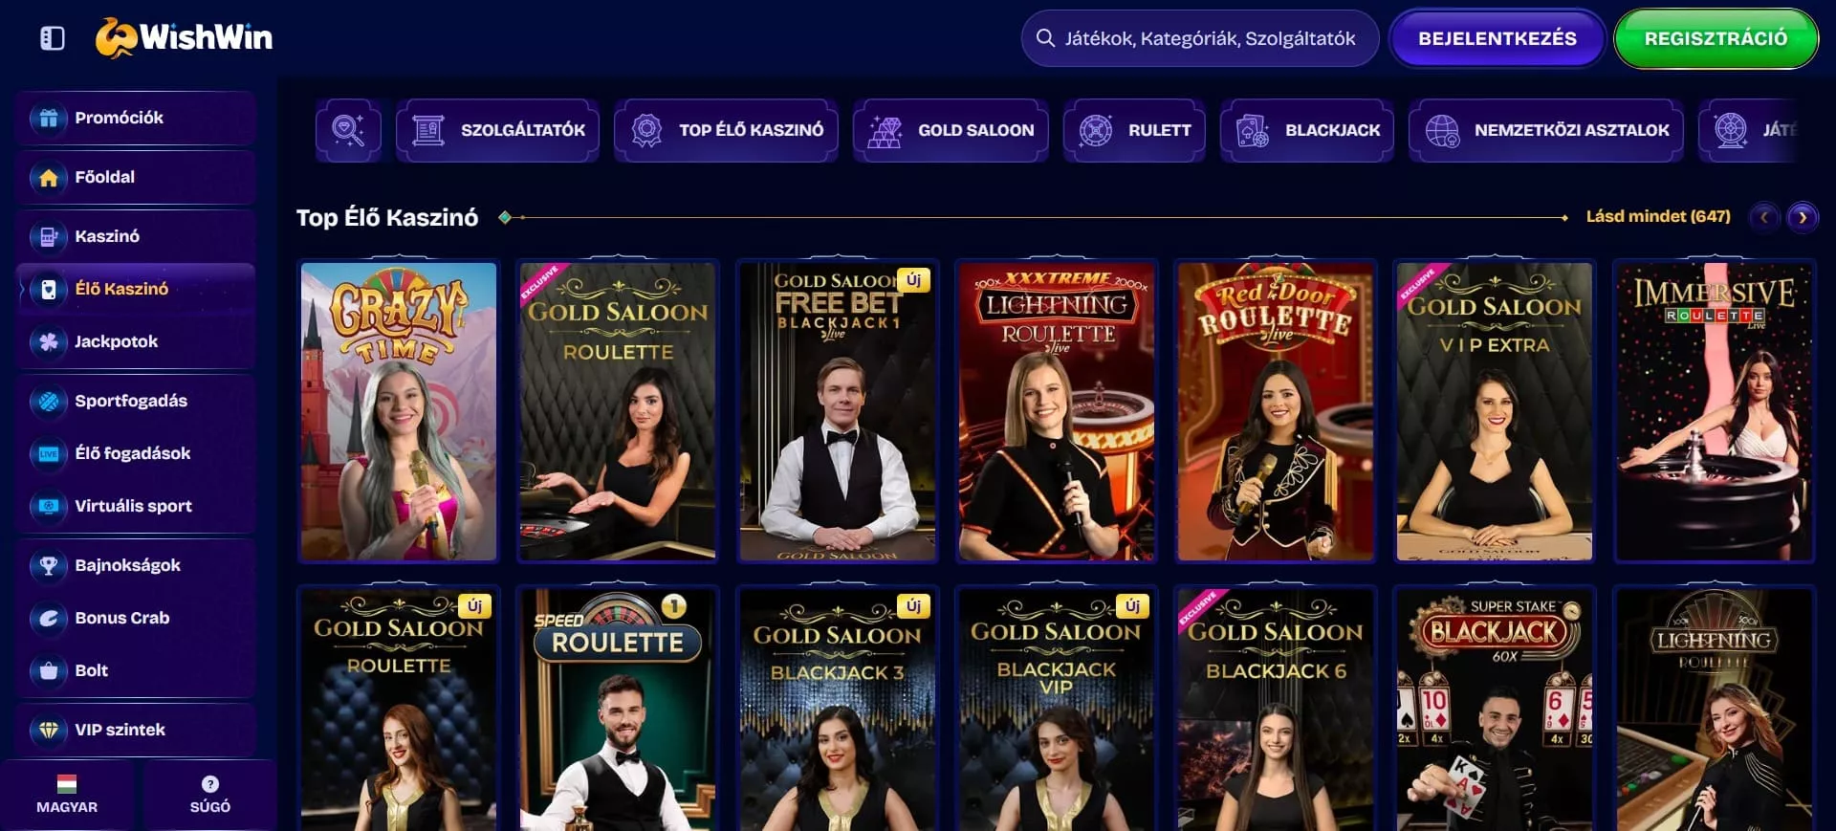Open the Súgó help icon
Image resolution: width=1836 pixels, height=831 pixels.
(x=210, y=783)
